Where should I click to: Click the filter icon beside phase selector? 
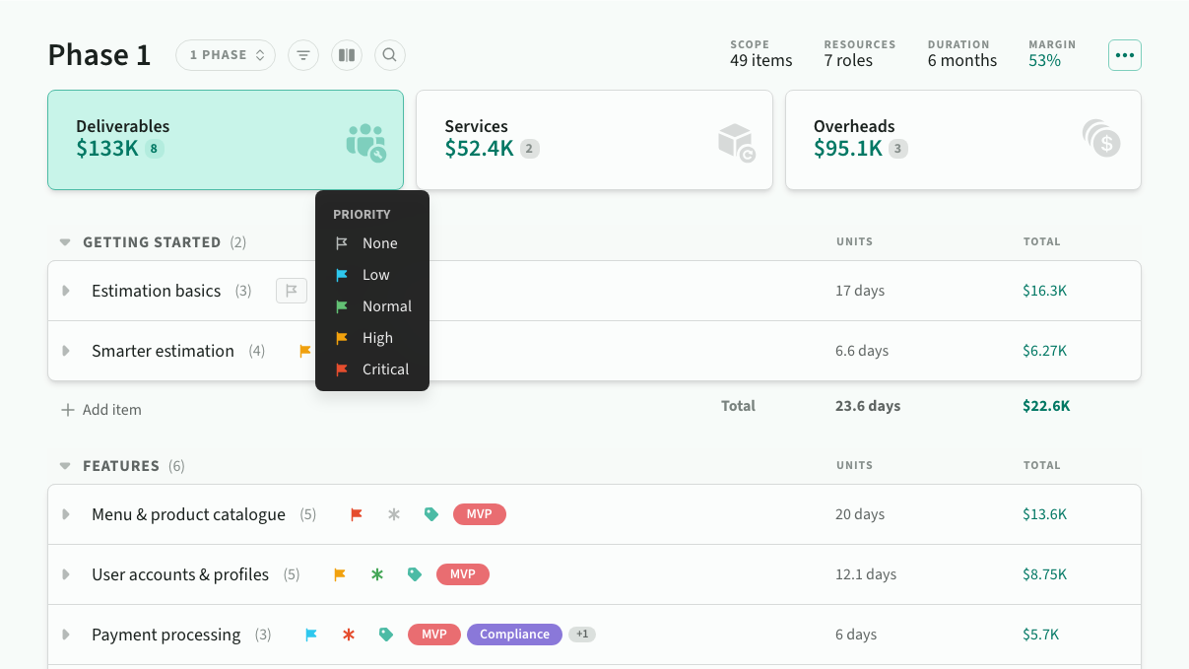click(303, 55)
